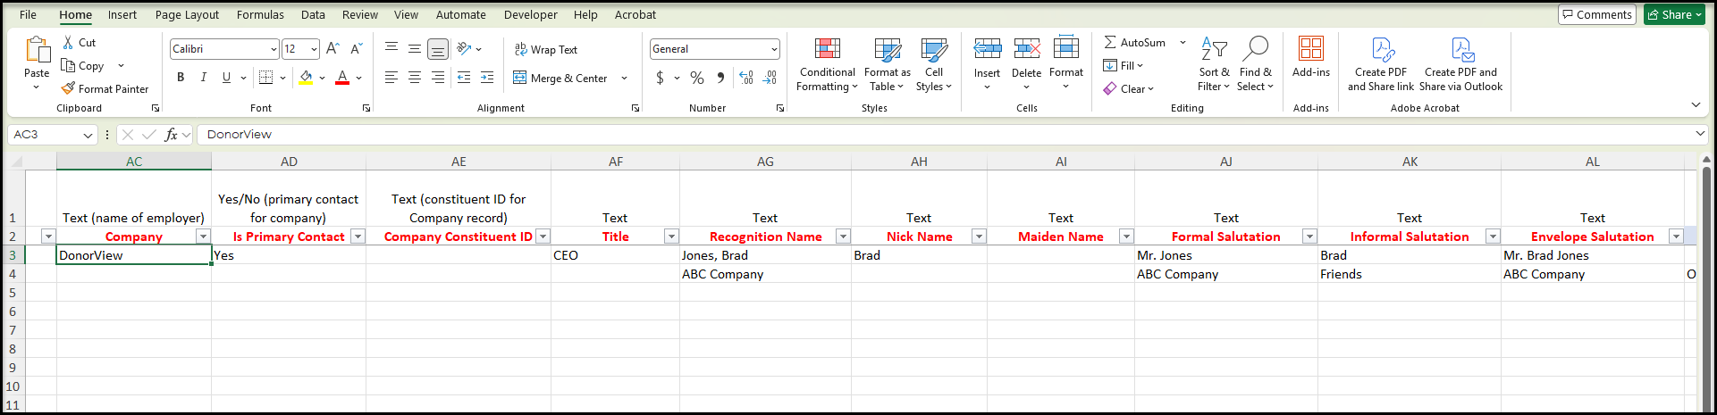Open the Cell Styles gallery
Screen dimensions: 1717x415
tap(933, 64)
